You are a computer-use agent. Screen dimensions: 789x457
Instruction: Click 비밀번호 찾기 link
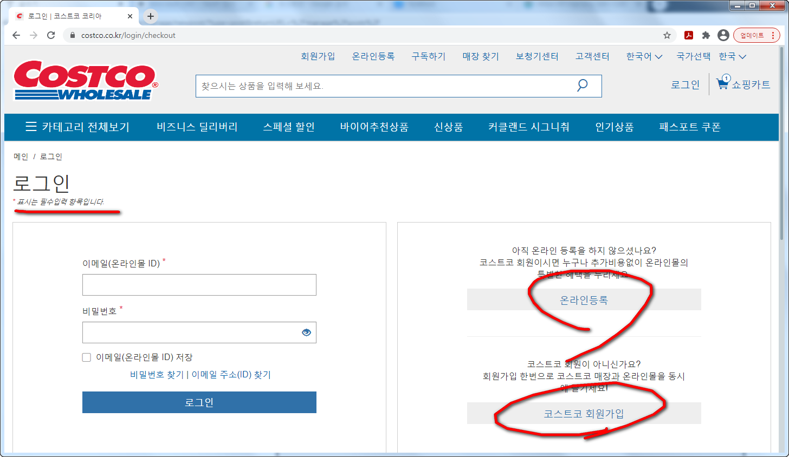157,375
